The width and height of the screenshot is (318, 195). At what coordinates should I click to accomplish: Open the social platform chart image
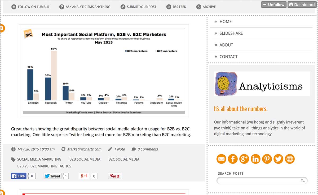click(x=104, y=71)
